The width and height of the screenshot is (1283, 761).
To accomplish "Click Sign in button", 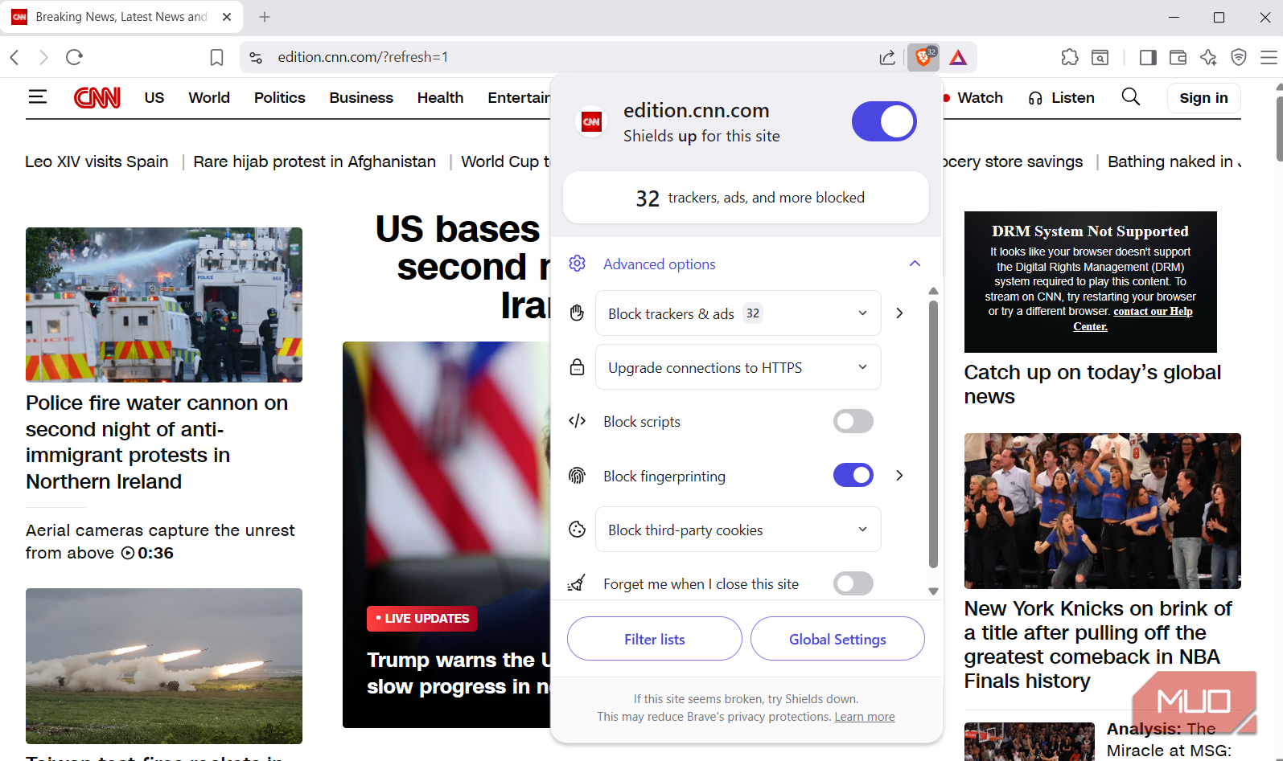I will tap(1203, 97).
